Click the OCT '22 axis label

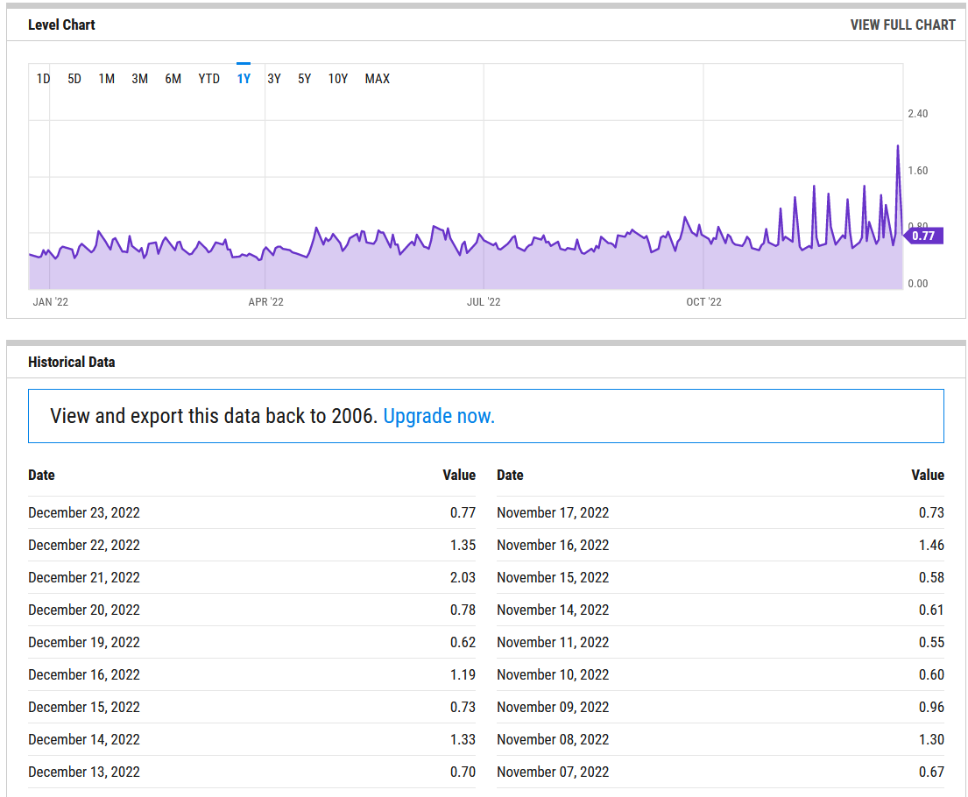click(x=703, y=302)
